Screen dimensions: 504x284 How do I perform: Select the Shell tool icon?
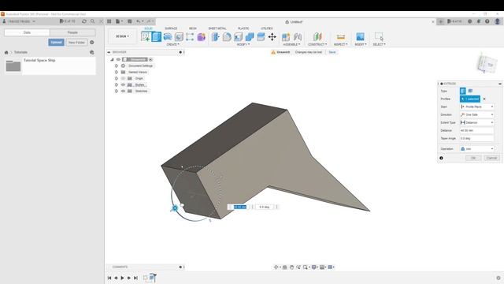coord(238,37)
